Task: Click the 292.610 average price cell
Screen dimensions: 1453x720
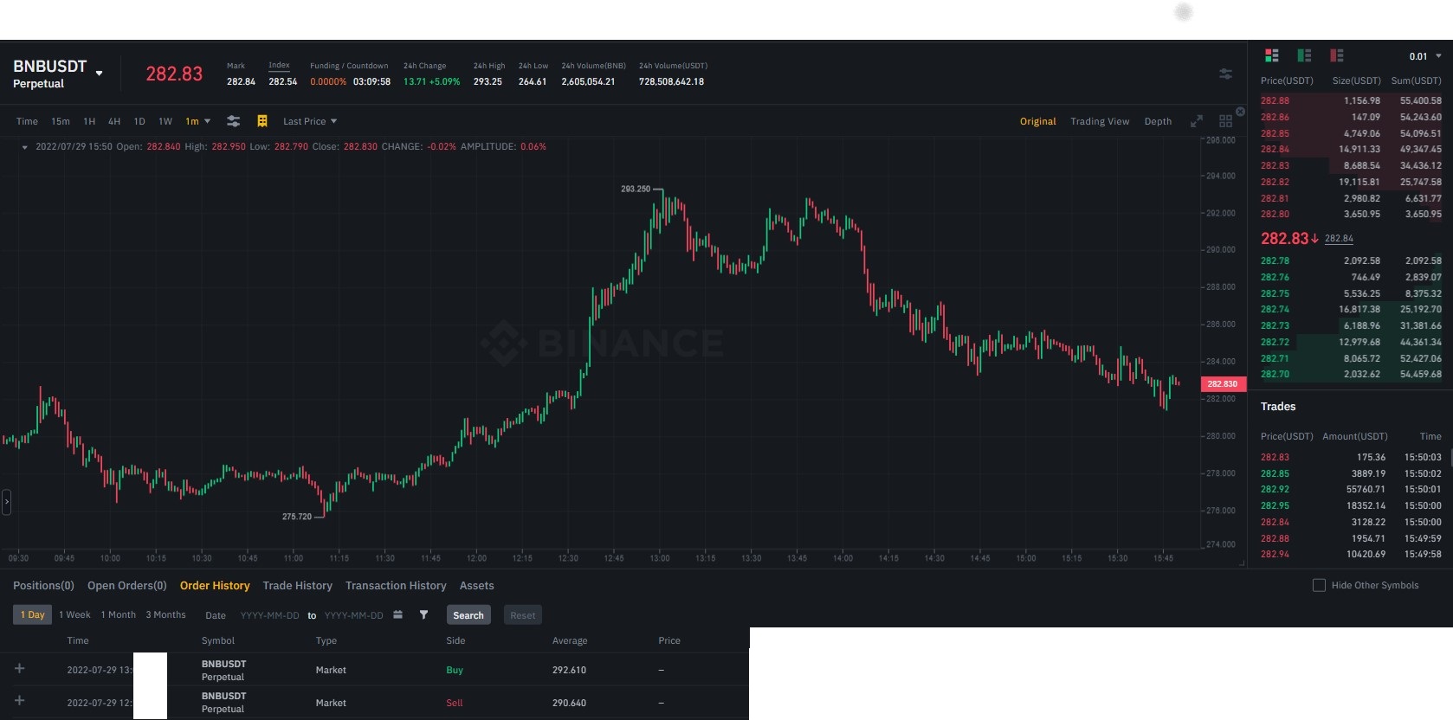Action: (569, 670)
